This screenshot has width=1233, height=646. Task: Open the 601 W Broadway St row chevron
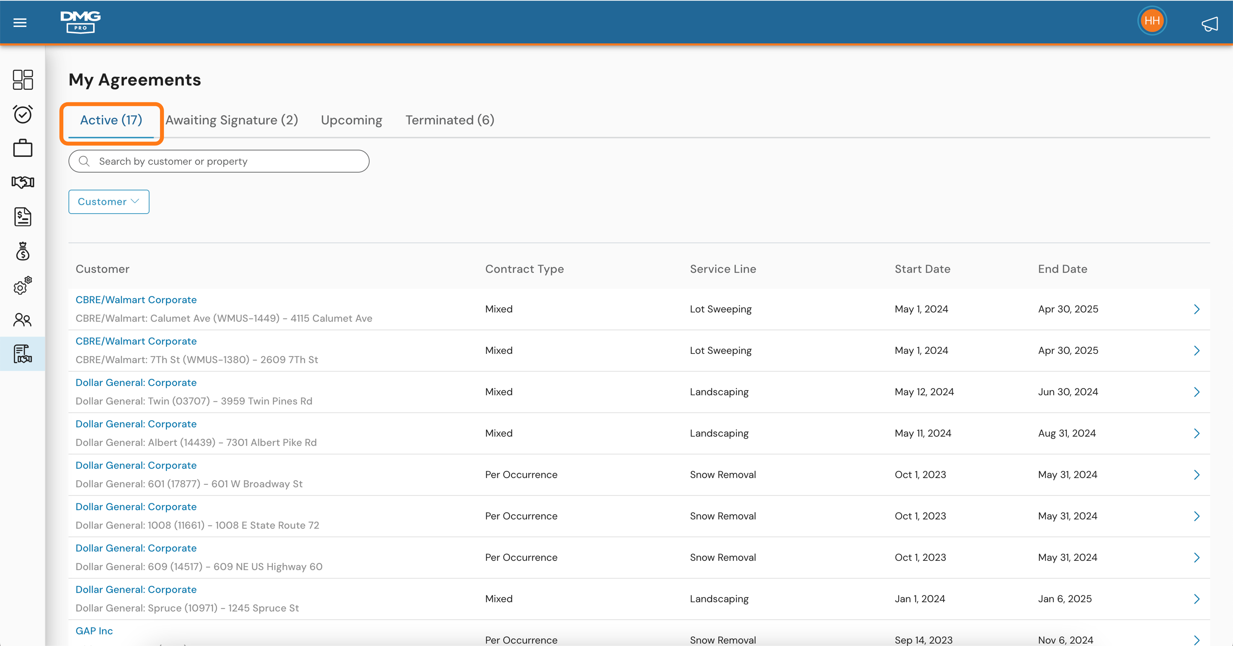tap(1197, 475)
